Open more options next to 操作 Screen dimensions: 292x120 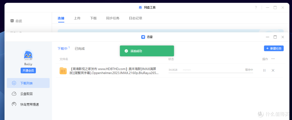click(x=273, y=59)
